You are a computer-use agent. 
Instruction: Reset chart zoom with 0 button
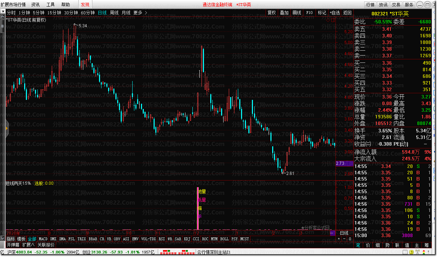(x=349, y=239)
